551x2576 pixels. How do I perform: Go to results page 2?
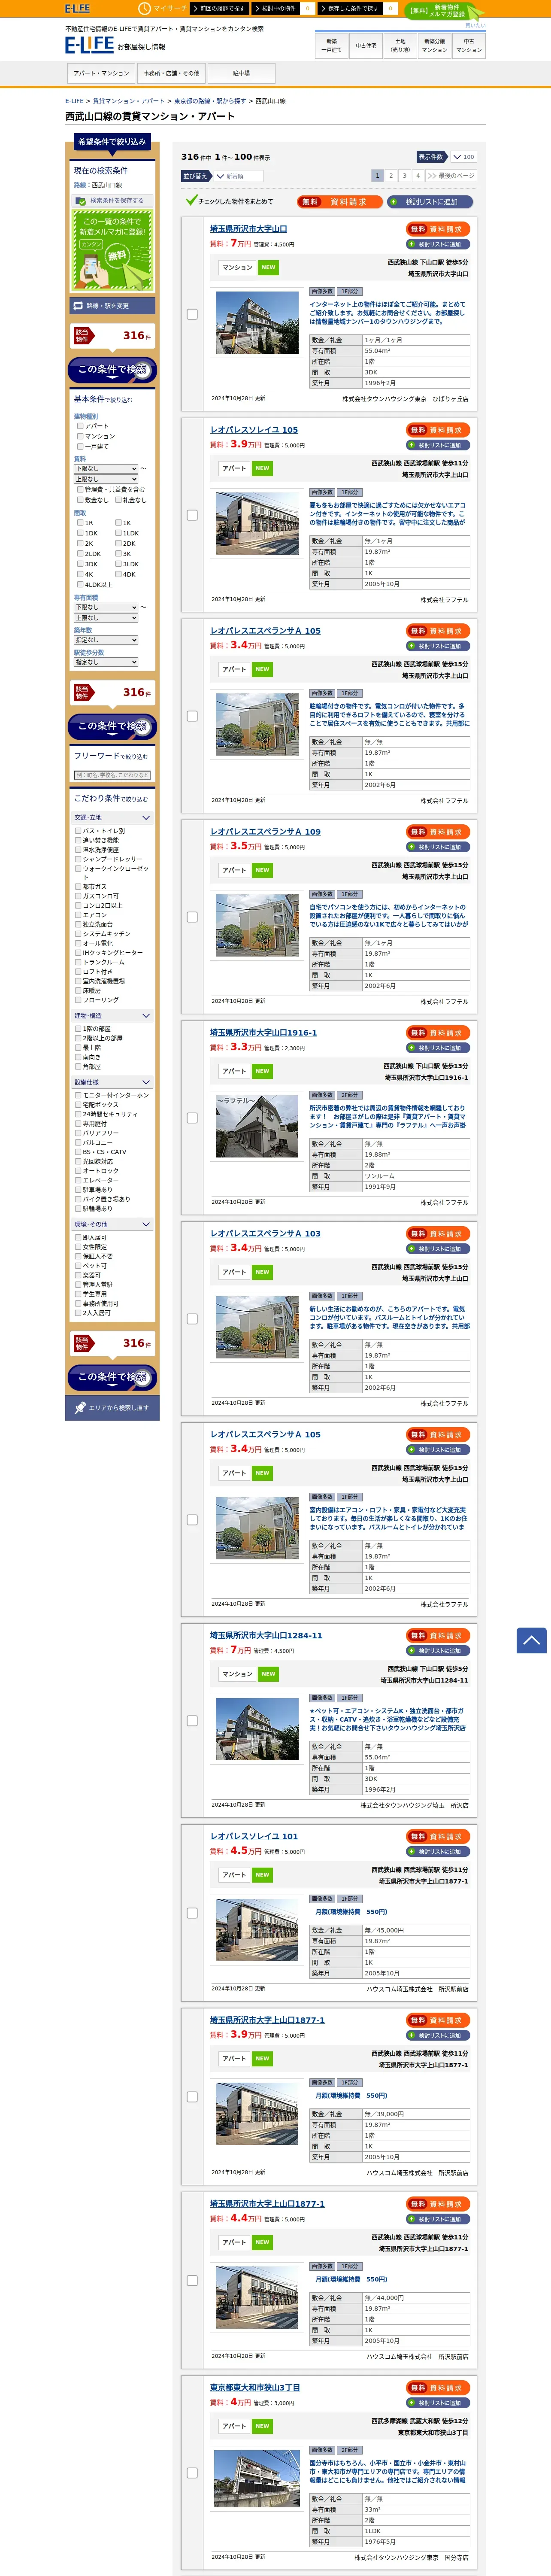[391, 176]
